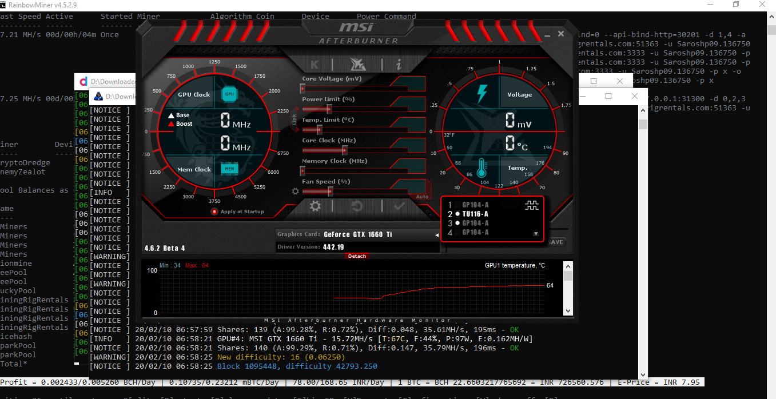Launch MSI Kombustor via the K icon

[x=315, y=65]
